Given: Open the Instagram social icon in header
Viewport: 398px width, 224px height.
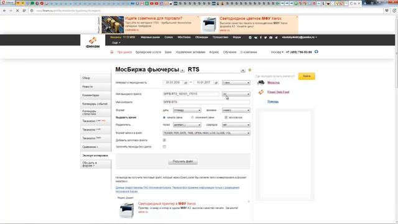Looking at the screenshot, I should tap(250, 37).
